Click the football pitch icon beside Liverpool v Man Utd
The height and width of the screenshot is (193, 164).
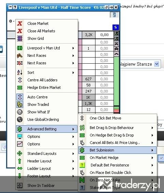20,48
